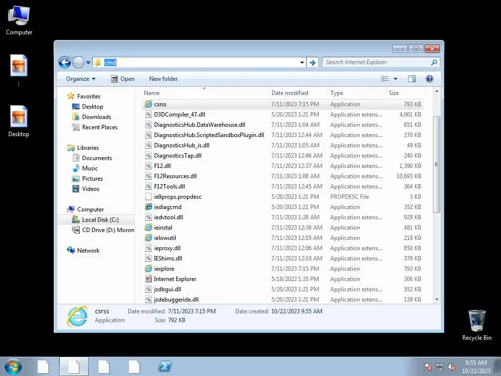Open the recent pages dropdown arrow
This screenshot has width=501, height=376.
coord(88,63)
